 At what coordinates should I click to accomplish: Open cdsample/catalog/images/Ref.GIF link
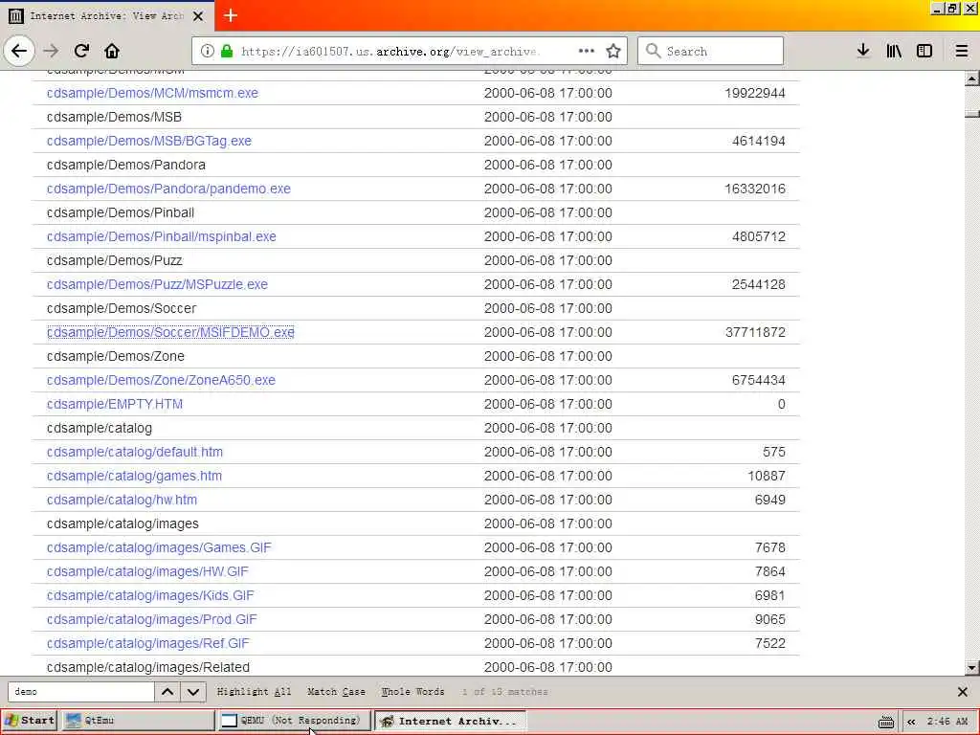(x=148, y=643)
